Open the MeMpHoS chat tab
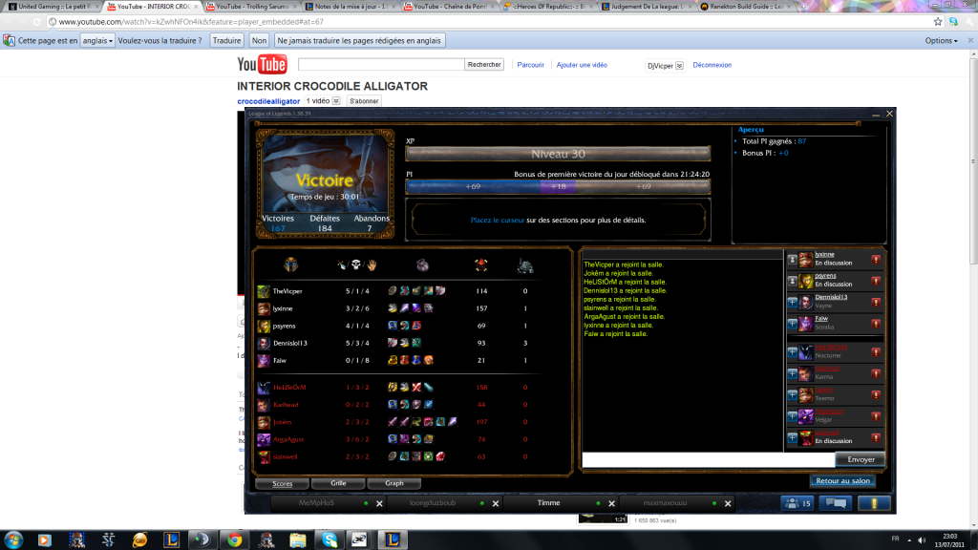The width and height of the screenshot is (978, 550). [316, 502]
